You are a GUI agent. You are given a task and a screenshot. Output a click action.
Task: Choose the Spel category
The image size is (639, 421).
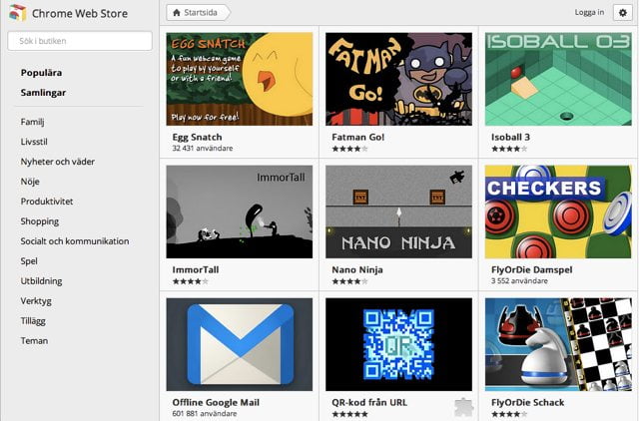point(30,261)
